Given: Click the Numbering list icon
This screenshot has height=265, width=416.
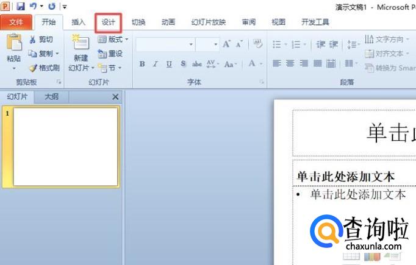Looking at the screenshot, I should click(296, 44).
